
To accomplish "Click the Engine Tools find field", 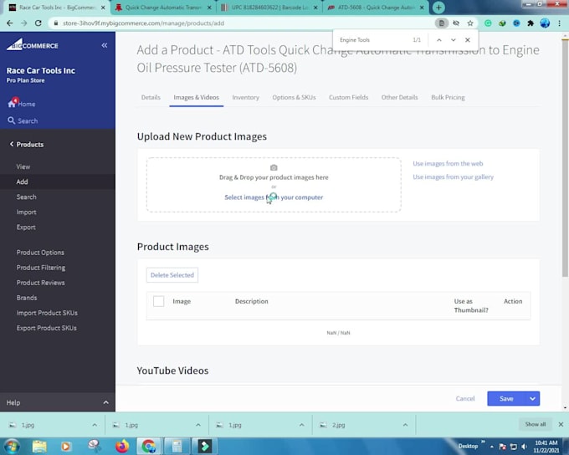I will click(372, 40).
